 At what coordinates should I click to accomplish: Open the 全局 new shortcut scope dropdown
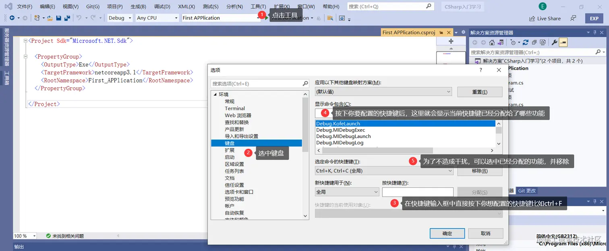click(347, 192)
